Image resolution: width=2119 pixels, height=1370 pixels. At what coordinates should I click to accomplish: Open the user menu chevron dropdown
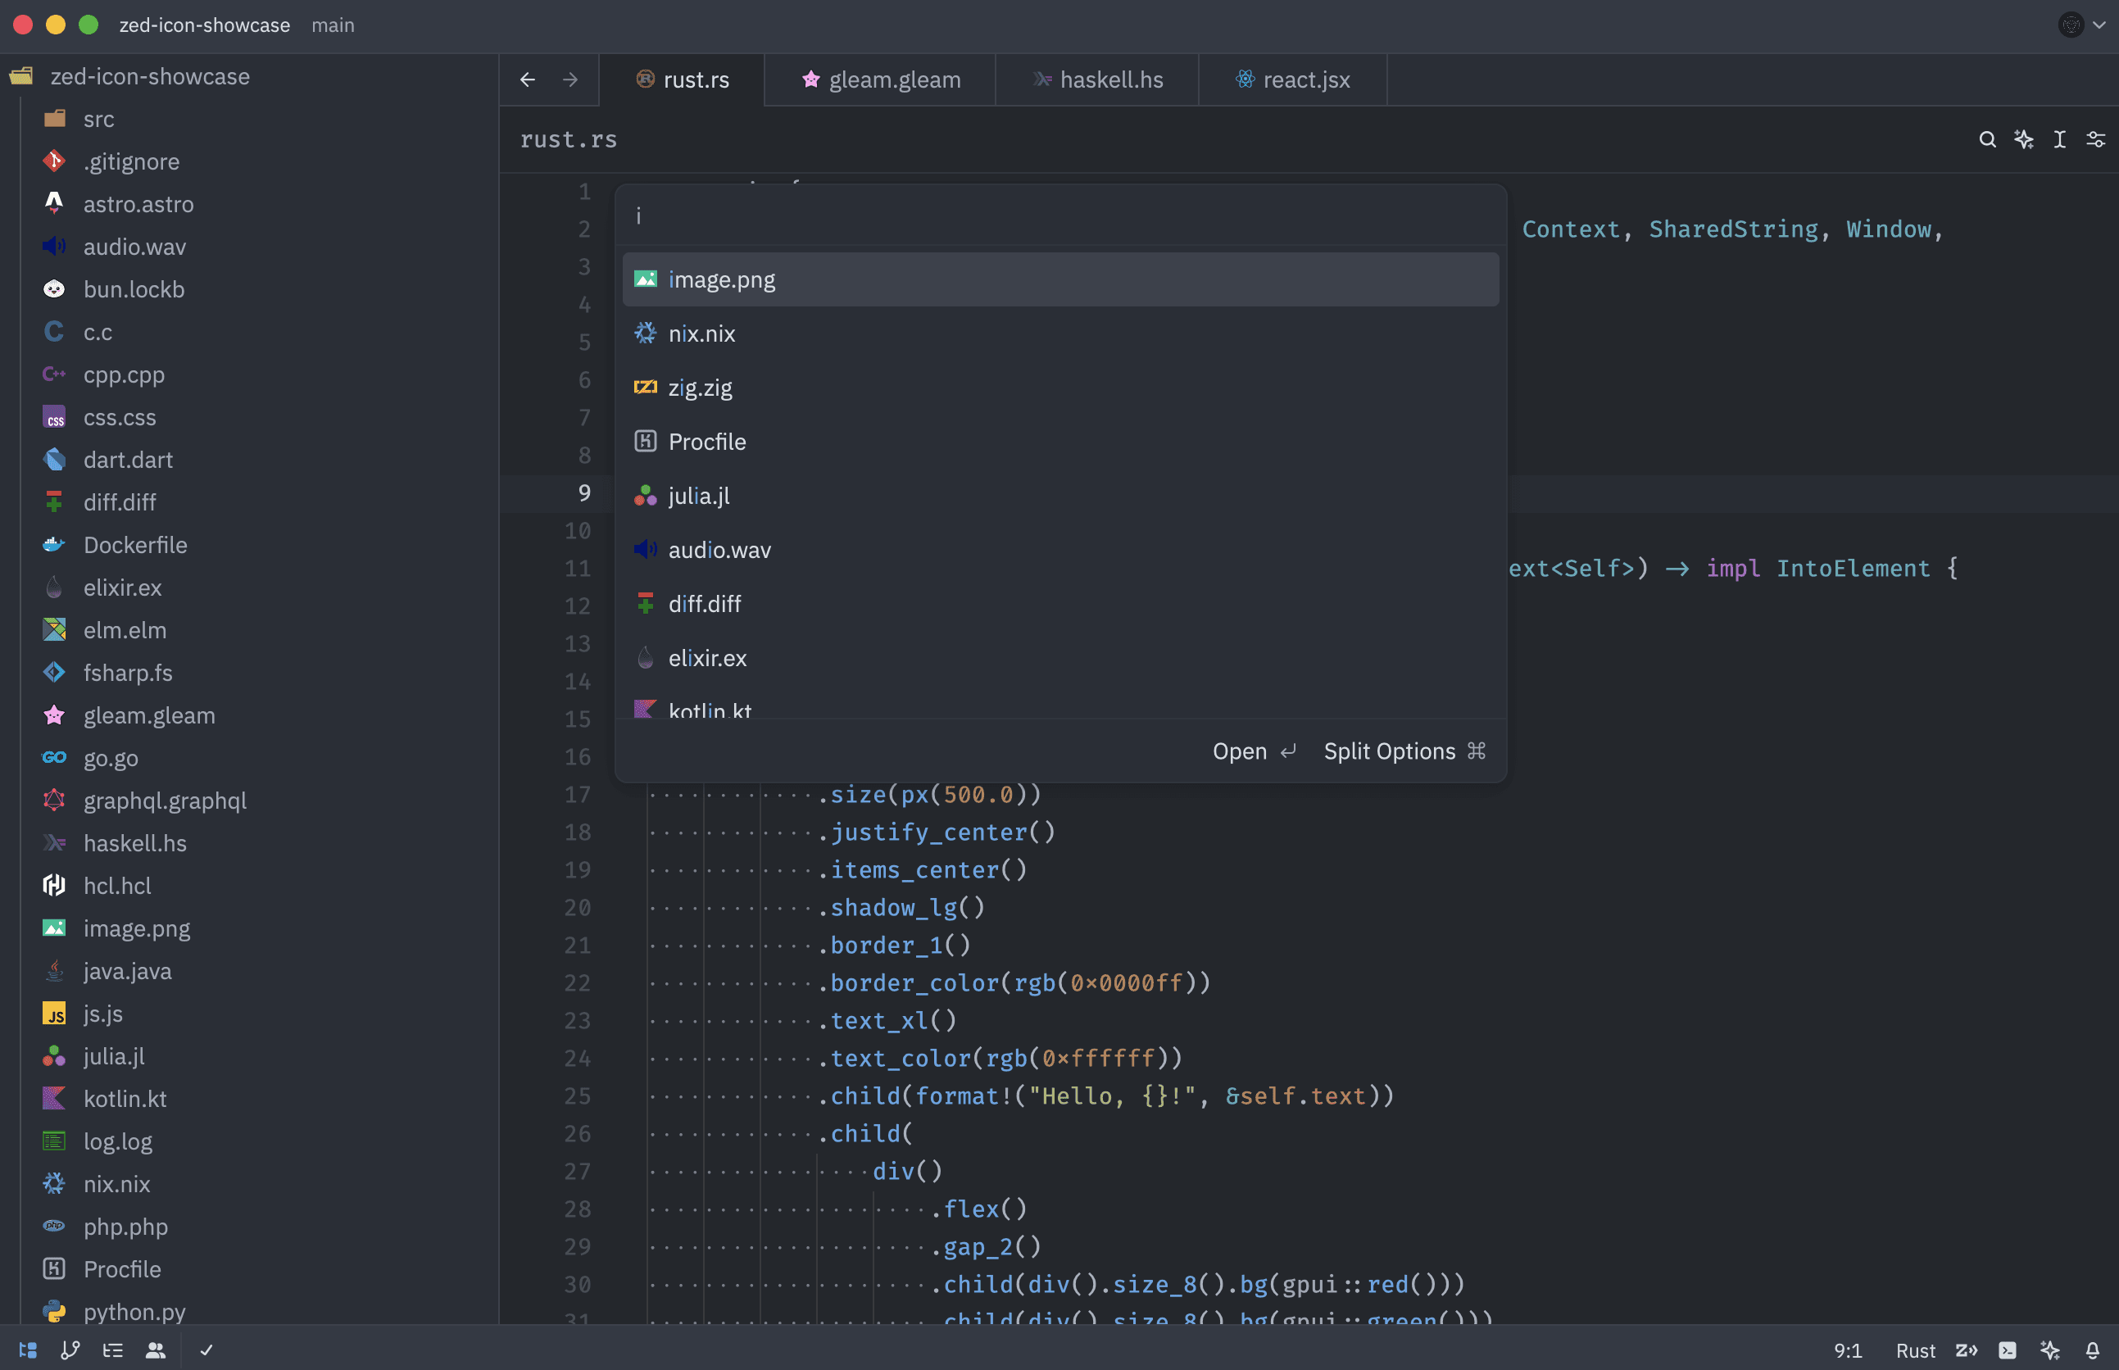point(2099,25)
